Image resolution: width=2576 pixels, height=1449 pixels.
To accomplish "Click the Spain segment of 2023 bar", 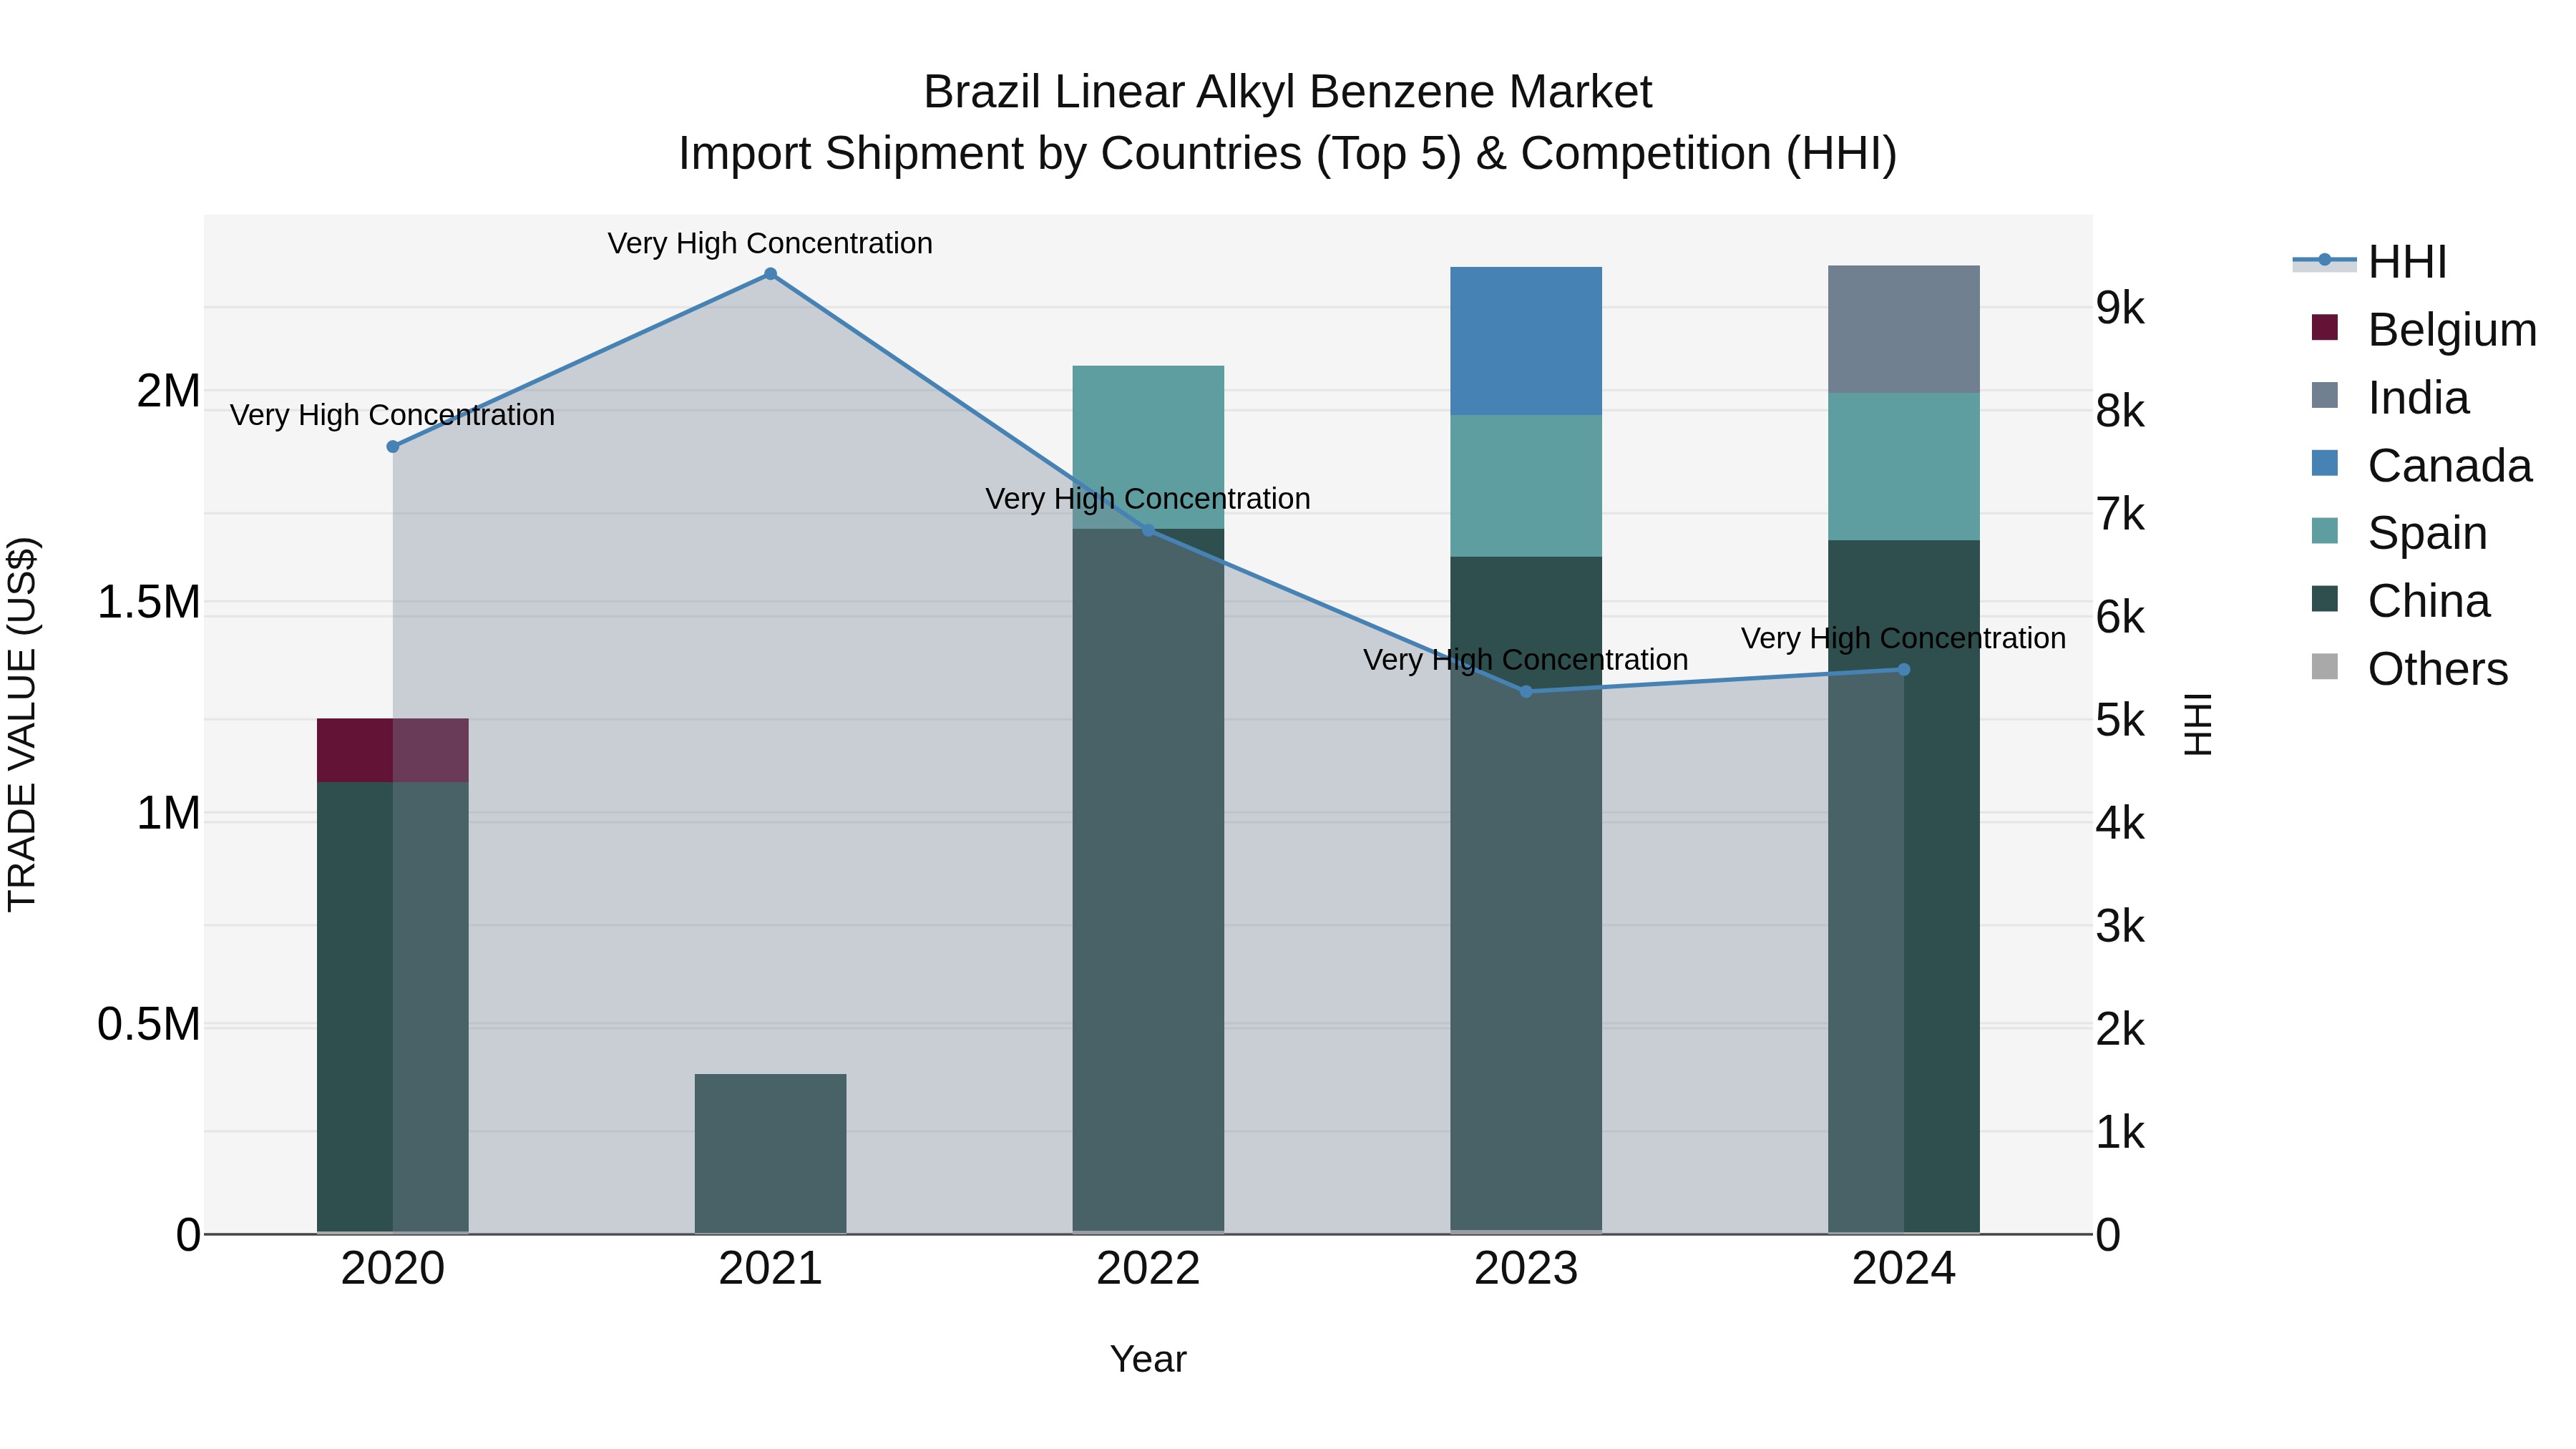I will coord(1526,486).
